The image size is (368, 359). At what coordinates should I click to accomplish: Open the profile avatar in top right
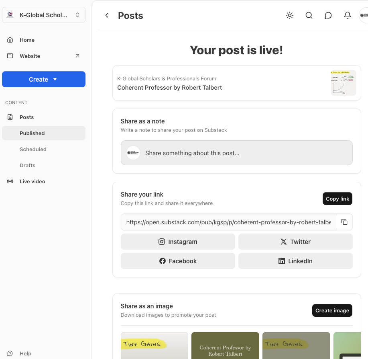[364, 15]
